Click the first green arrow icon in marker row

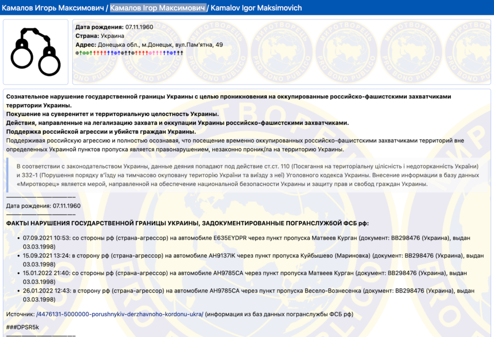click(81, 53)
